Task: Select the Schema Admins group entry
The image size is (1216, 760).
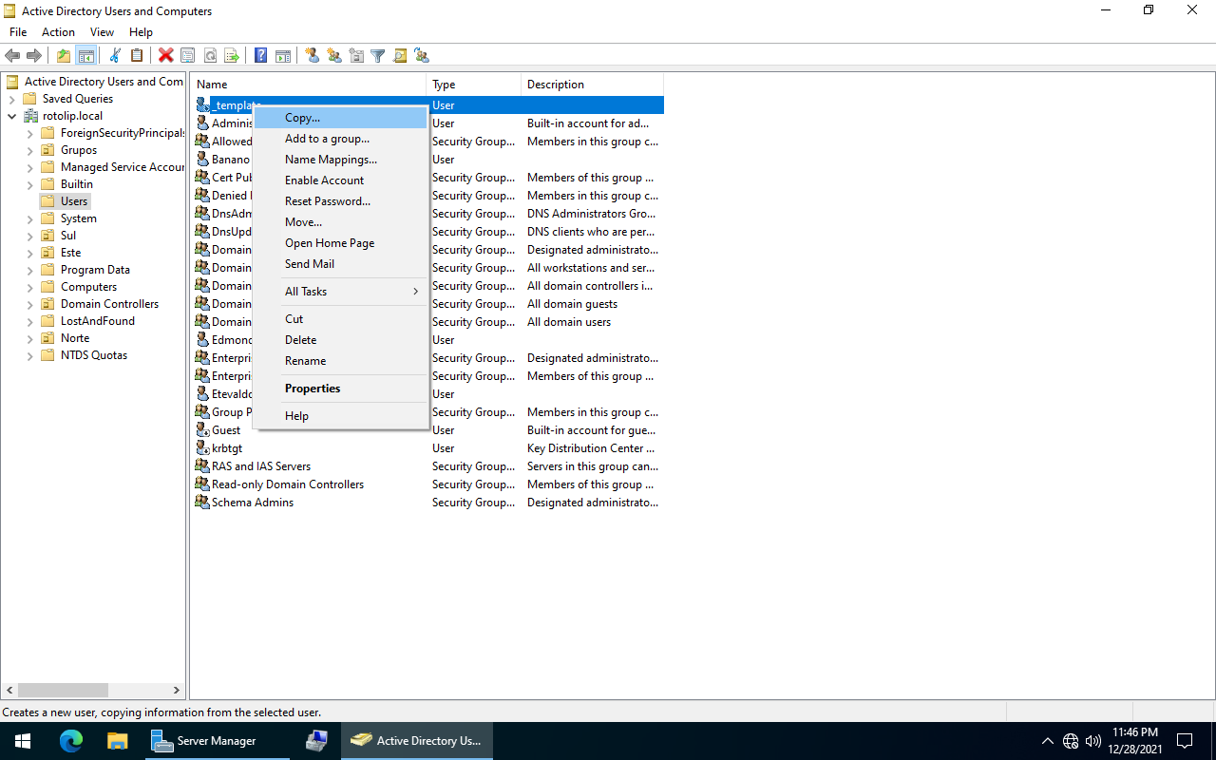Action: [252, 503]
